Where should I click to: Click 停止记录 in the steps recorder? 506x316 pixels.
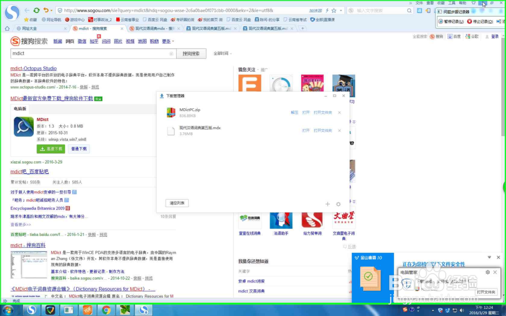[480, 22]
